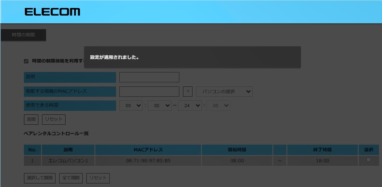This screenshot has width=382, height=187.
Task: Open the end hour 24 dropdown
Action: pos(190,106)
